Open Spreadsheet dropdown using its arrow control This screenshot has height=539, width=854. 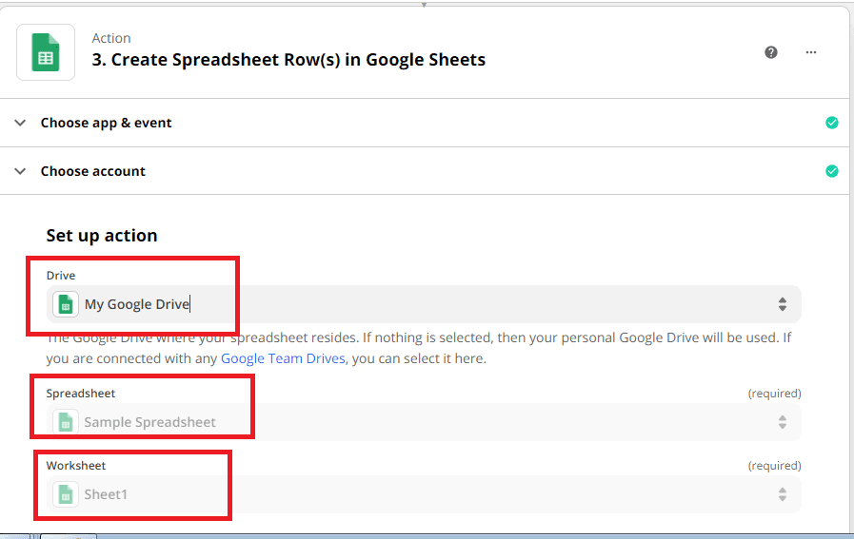[782, 422]
